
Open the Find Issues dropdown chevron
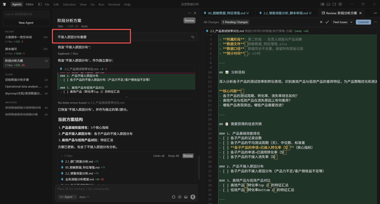tap(351, 22)
